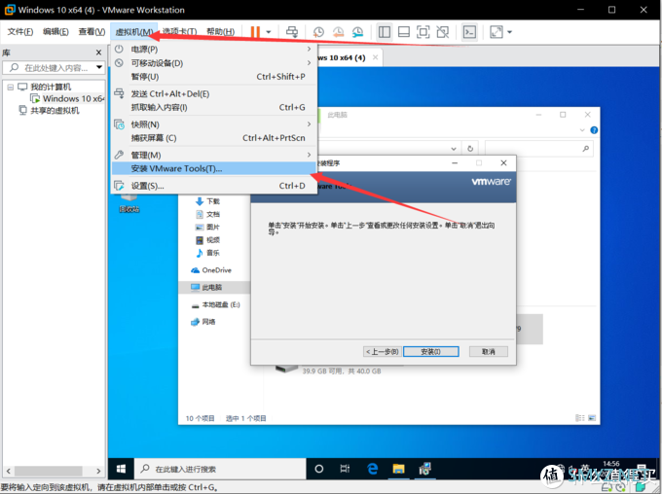
Task: Click the Explorer search box
Action: coord(538,149)
